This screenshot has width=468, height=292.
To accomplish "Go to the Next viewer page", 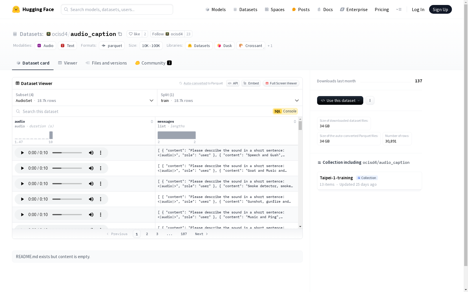I will click(x=202, y=234).
